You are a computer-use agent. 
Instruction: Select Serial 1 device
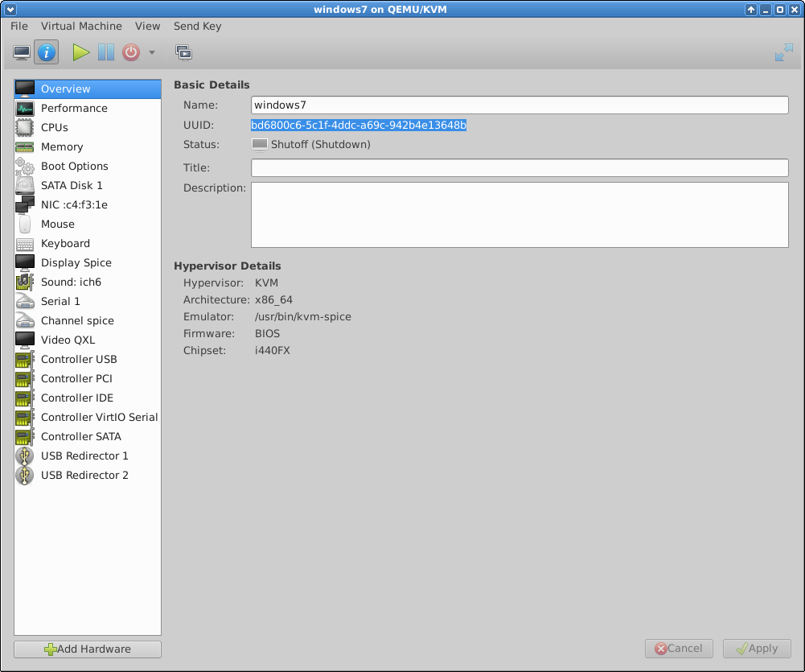[88, 301]
